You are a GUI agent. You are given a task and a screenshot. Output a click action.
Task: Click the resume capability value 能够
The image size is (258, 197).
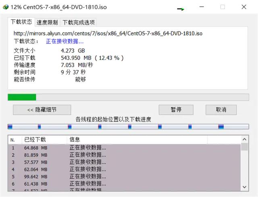[81, 80]
